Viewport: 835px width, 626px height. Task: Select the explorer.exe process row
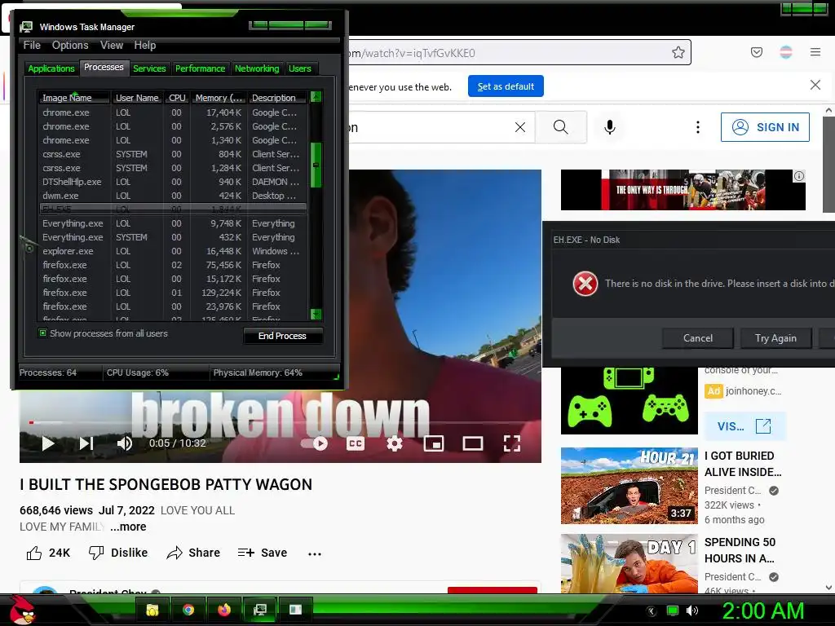point(173,251)
